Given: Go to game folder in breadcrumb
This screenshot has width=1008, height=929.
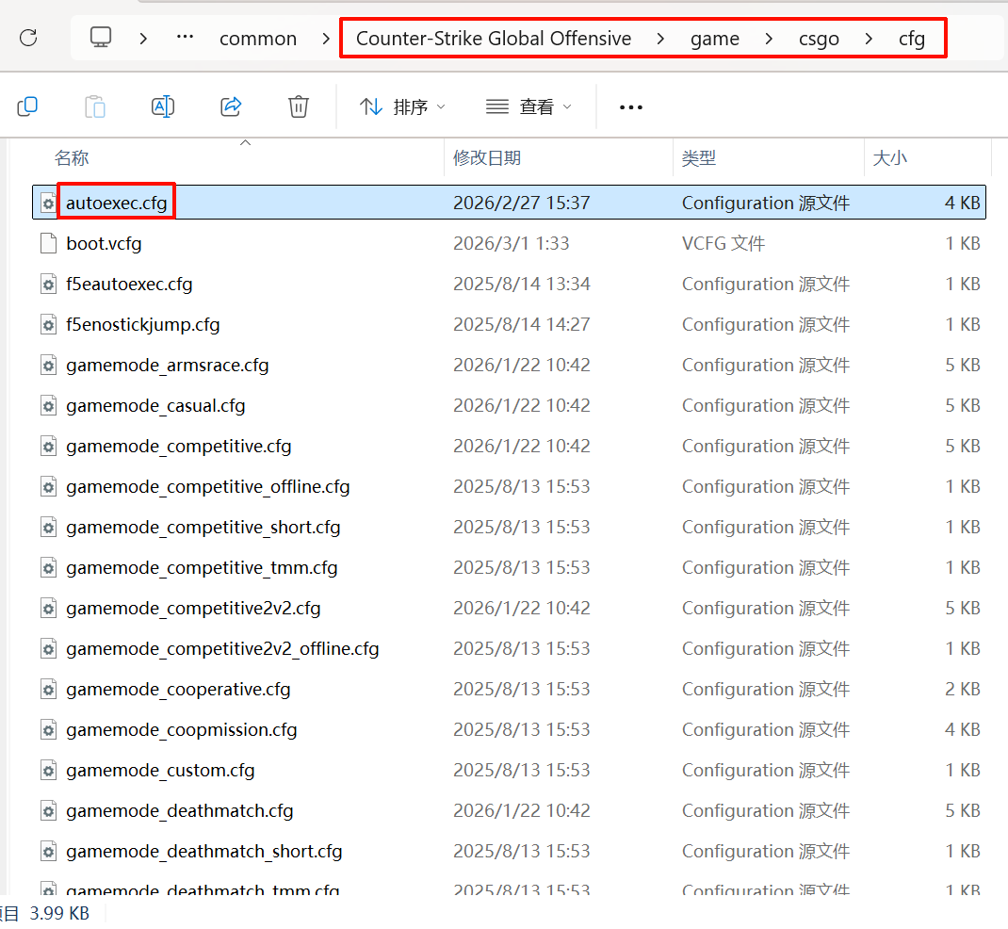Looking at the screenshot, I should tap(715, 39).
